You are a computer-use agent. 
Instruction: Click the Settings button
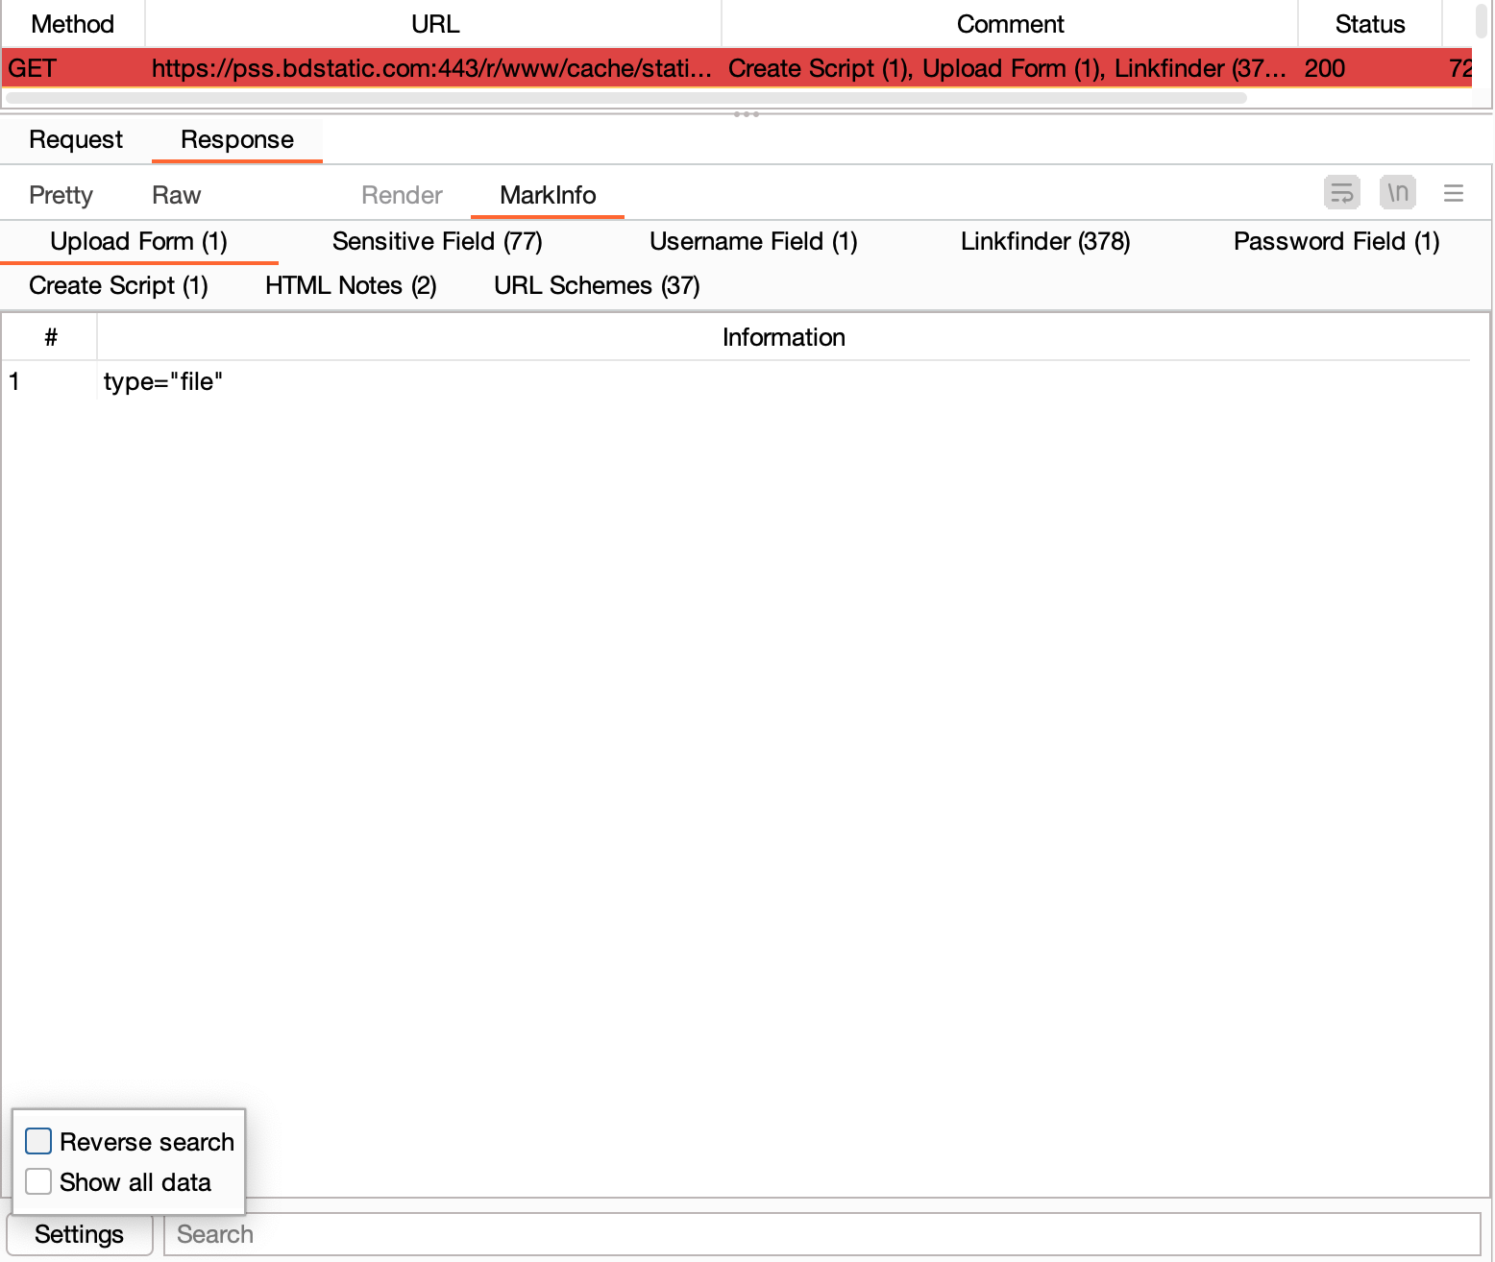79,1234
